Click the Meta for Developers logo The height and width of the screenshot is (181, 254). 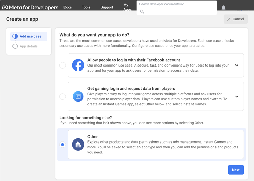(x=30, y=7)
